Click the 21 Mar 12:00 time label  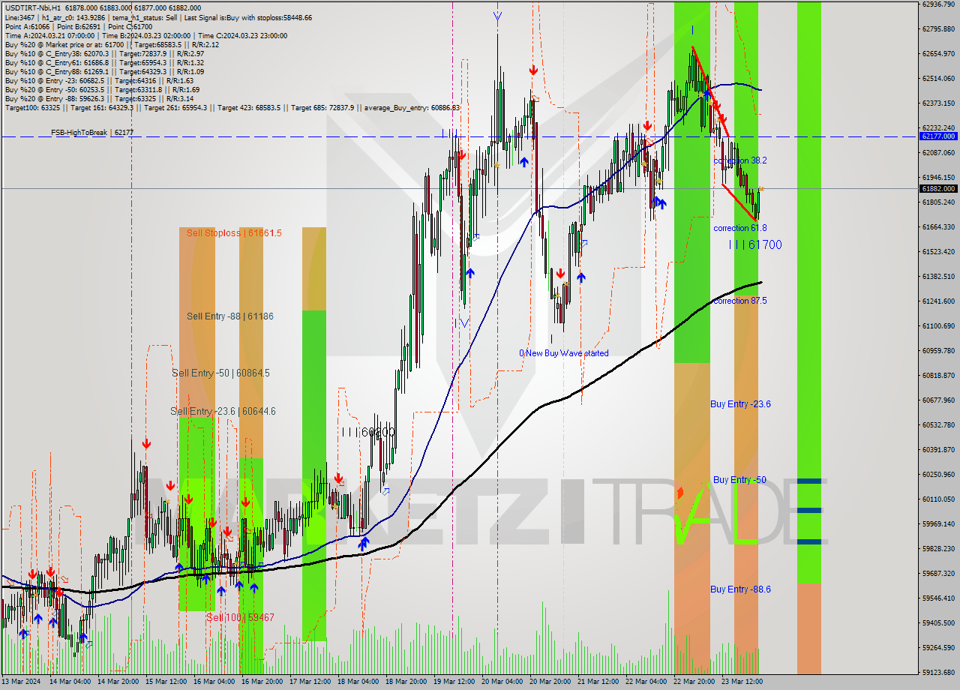click(598, 682)
